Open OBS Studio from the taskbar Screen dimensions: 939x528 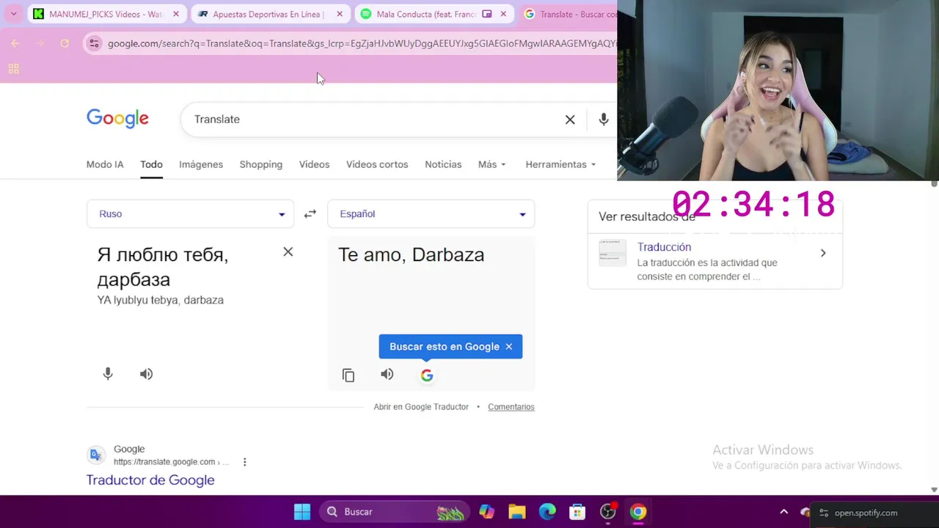tap(608, 512)
